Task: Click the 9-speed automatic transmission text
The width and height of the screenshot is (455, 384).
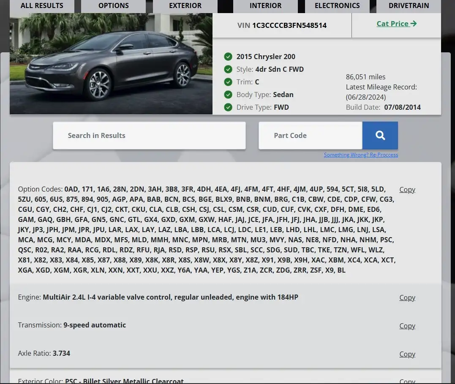Action: (x=95, y=325)
